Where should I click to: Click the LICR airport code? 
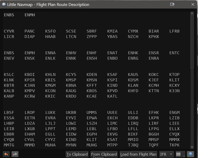(x=9, y=37)
